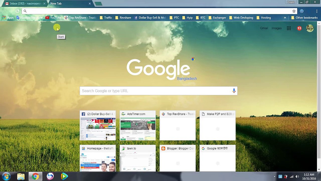Viewport: 321px width, 181px height.
Task: Expand the Web Devloping bookmark folder
Action: click(241, 18)
